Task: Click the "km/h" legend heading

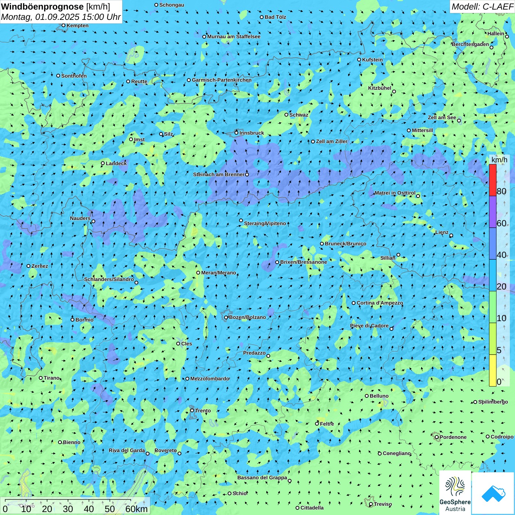Action: coord(499,160)
